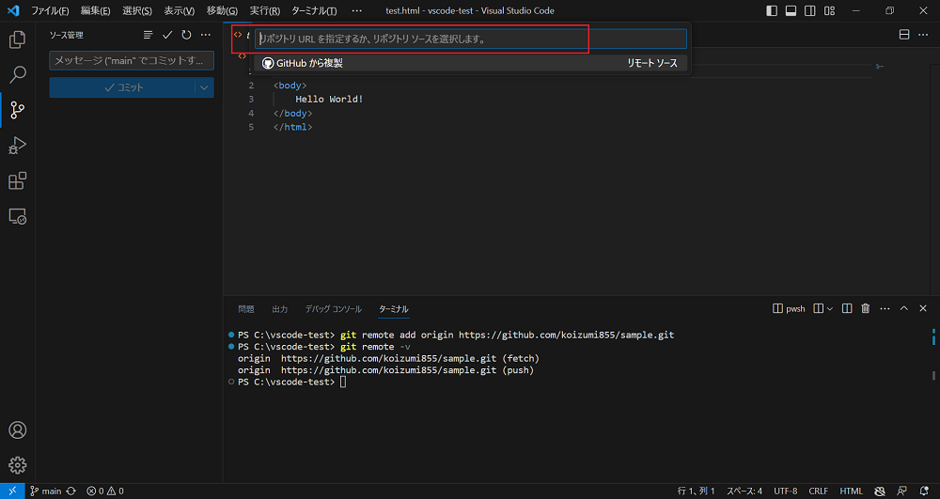Toggle secondary sidebar layout button
This screenshot has width=940, height=499.
[809, 11]
